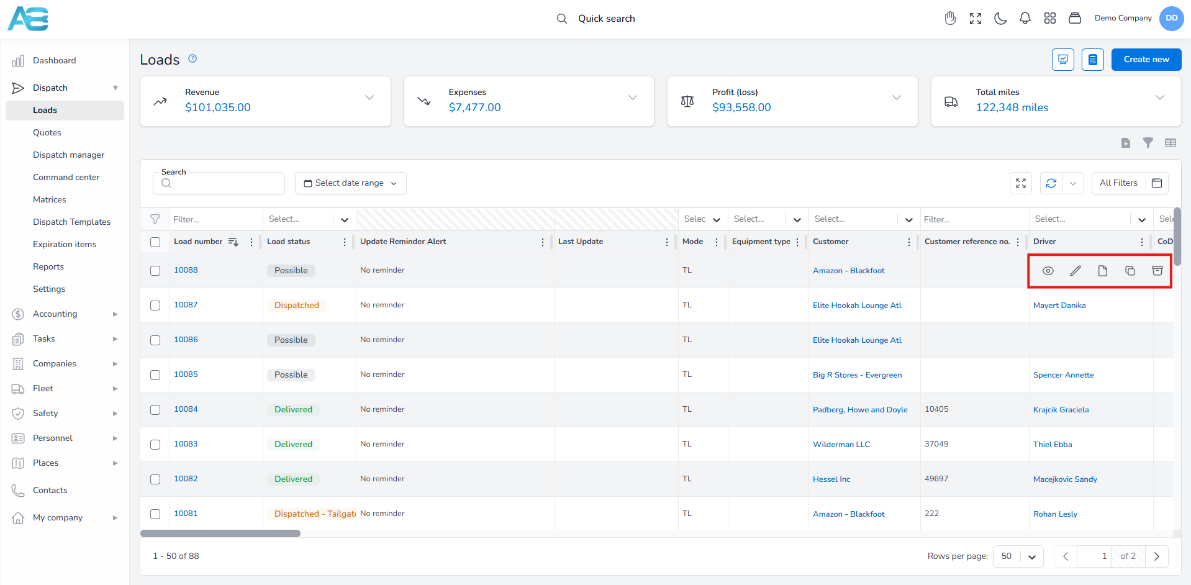The height and width of the screenshot is (585, 1191).
Task: Expand the Total miles card
Action: coord(1160,97)
